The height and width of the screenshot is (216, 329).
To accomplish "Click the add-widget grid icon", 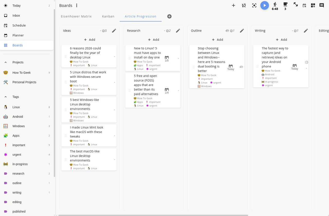I will [313, 5].
